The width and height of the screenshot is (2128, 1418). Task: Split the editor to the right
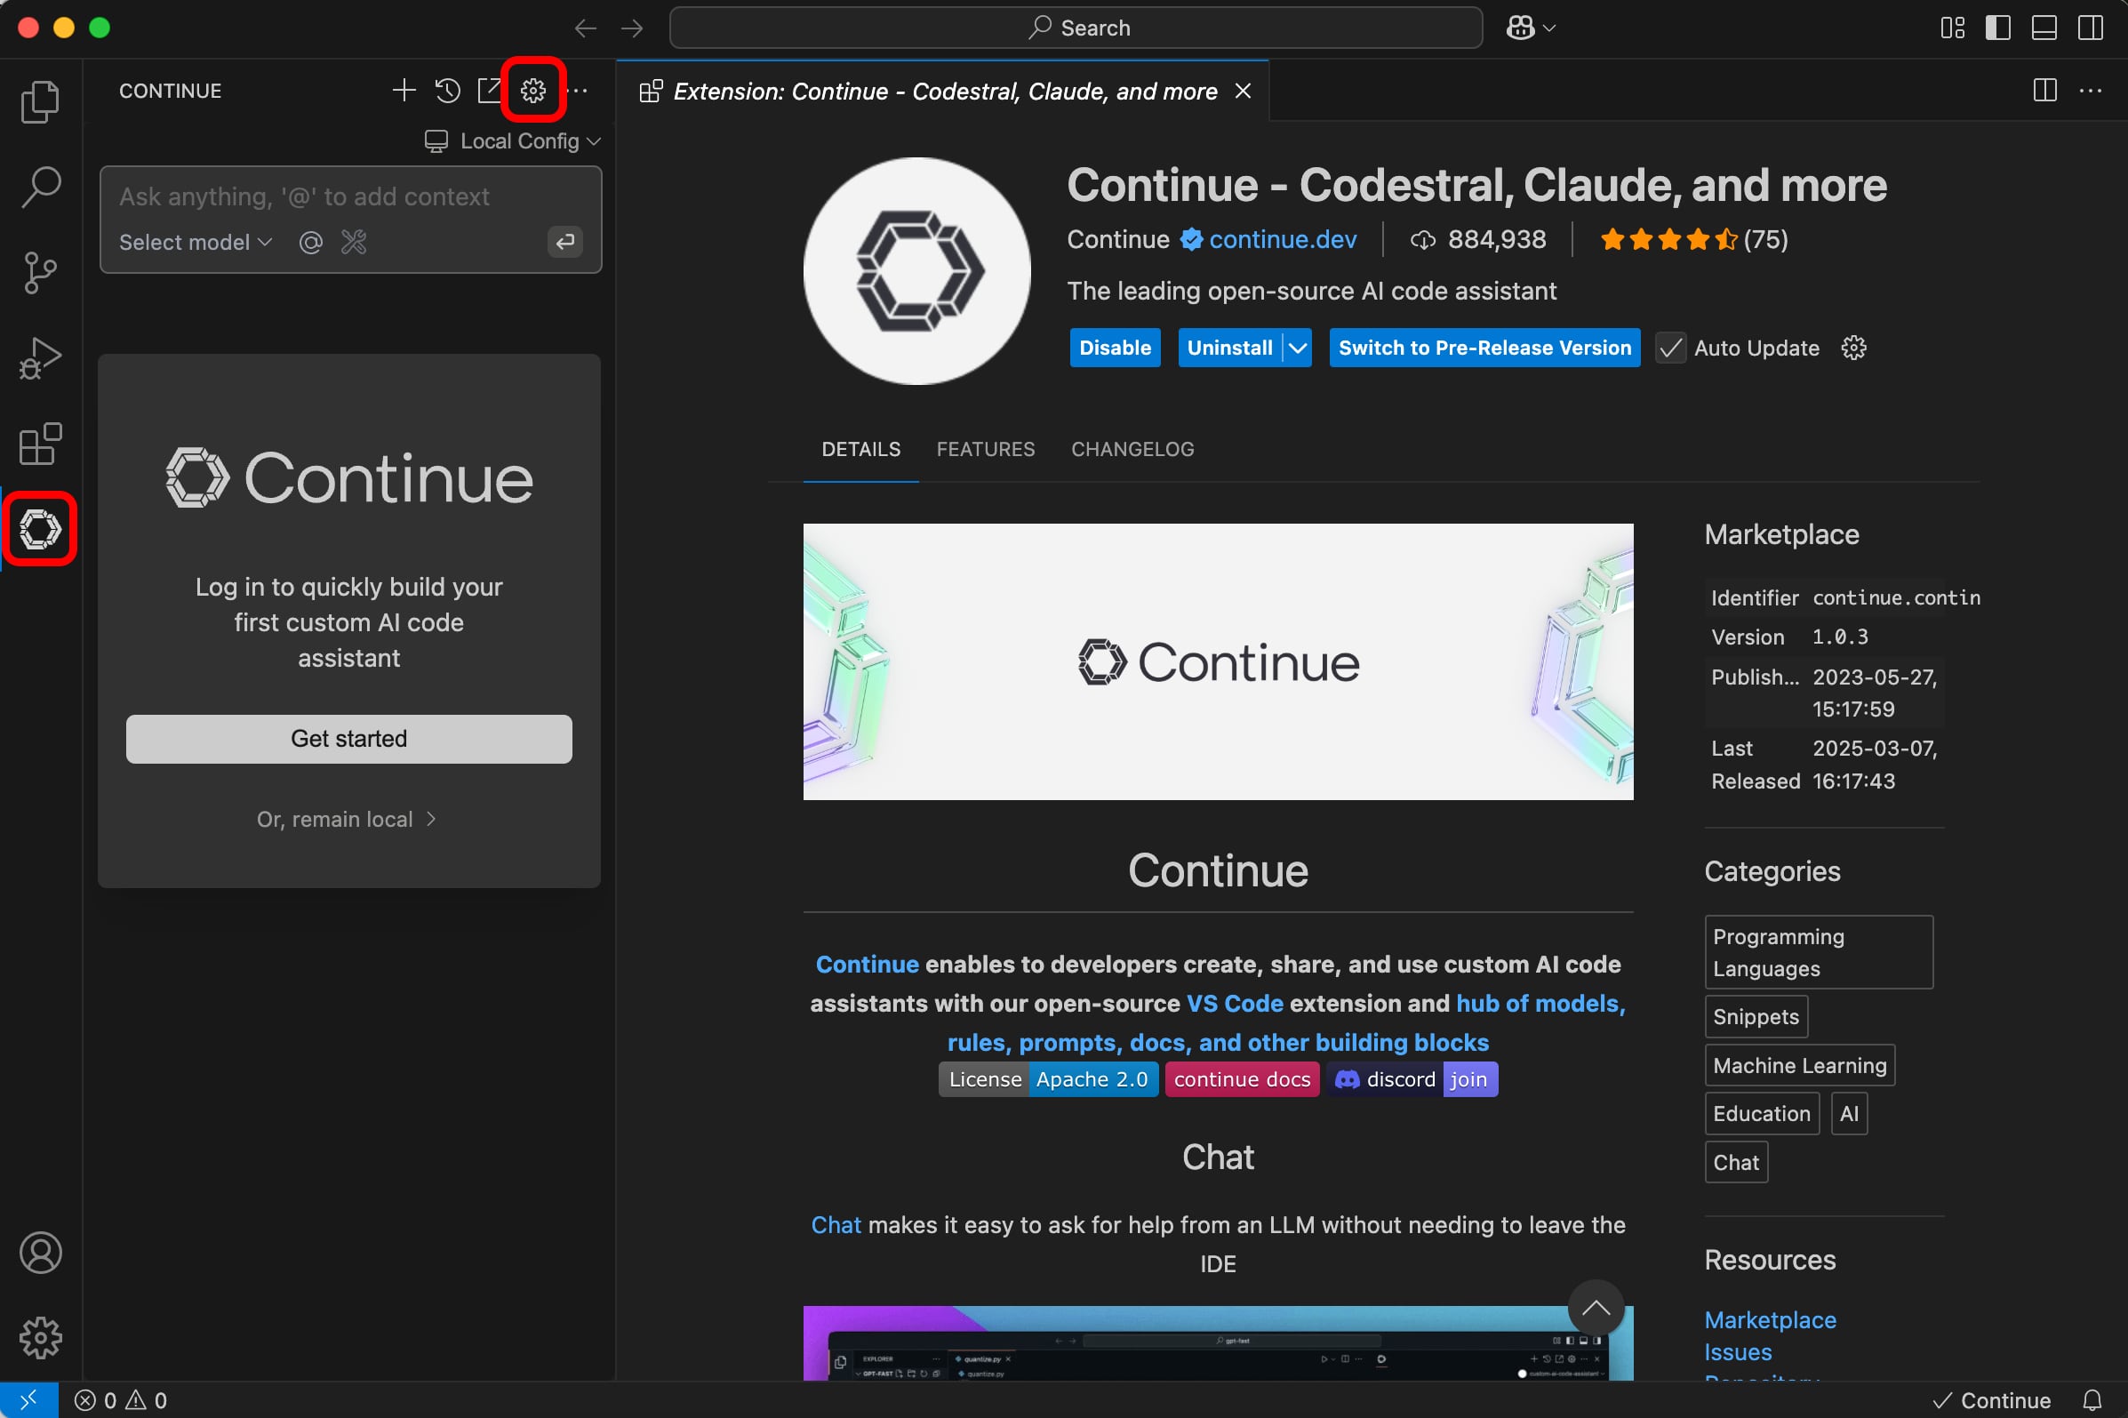pos(2044,91)
